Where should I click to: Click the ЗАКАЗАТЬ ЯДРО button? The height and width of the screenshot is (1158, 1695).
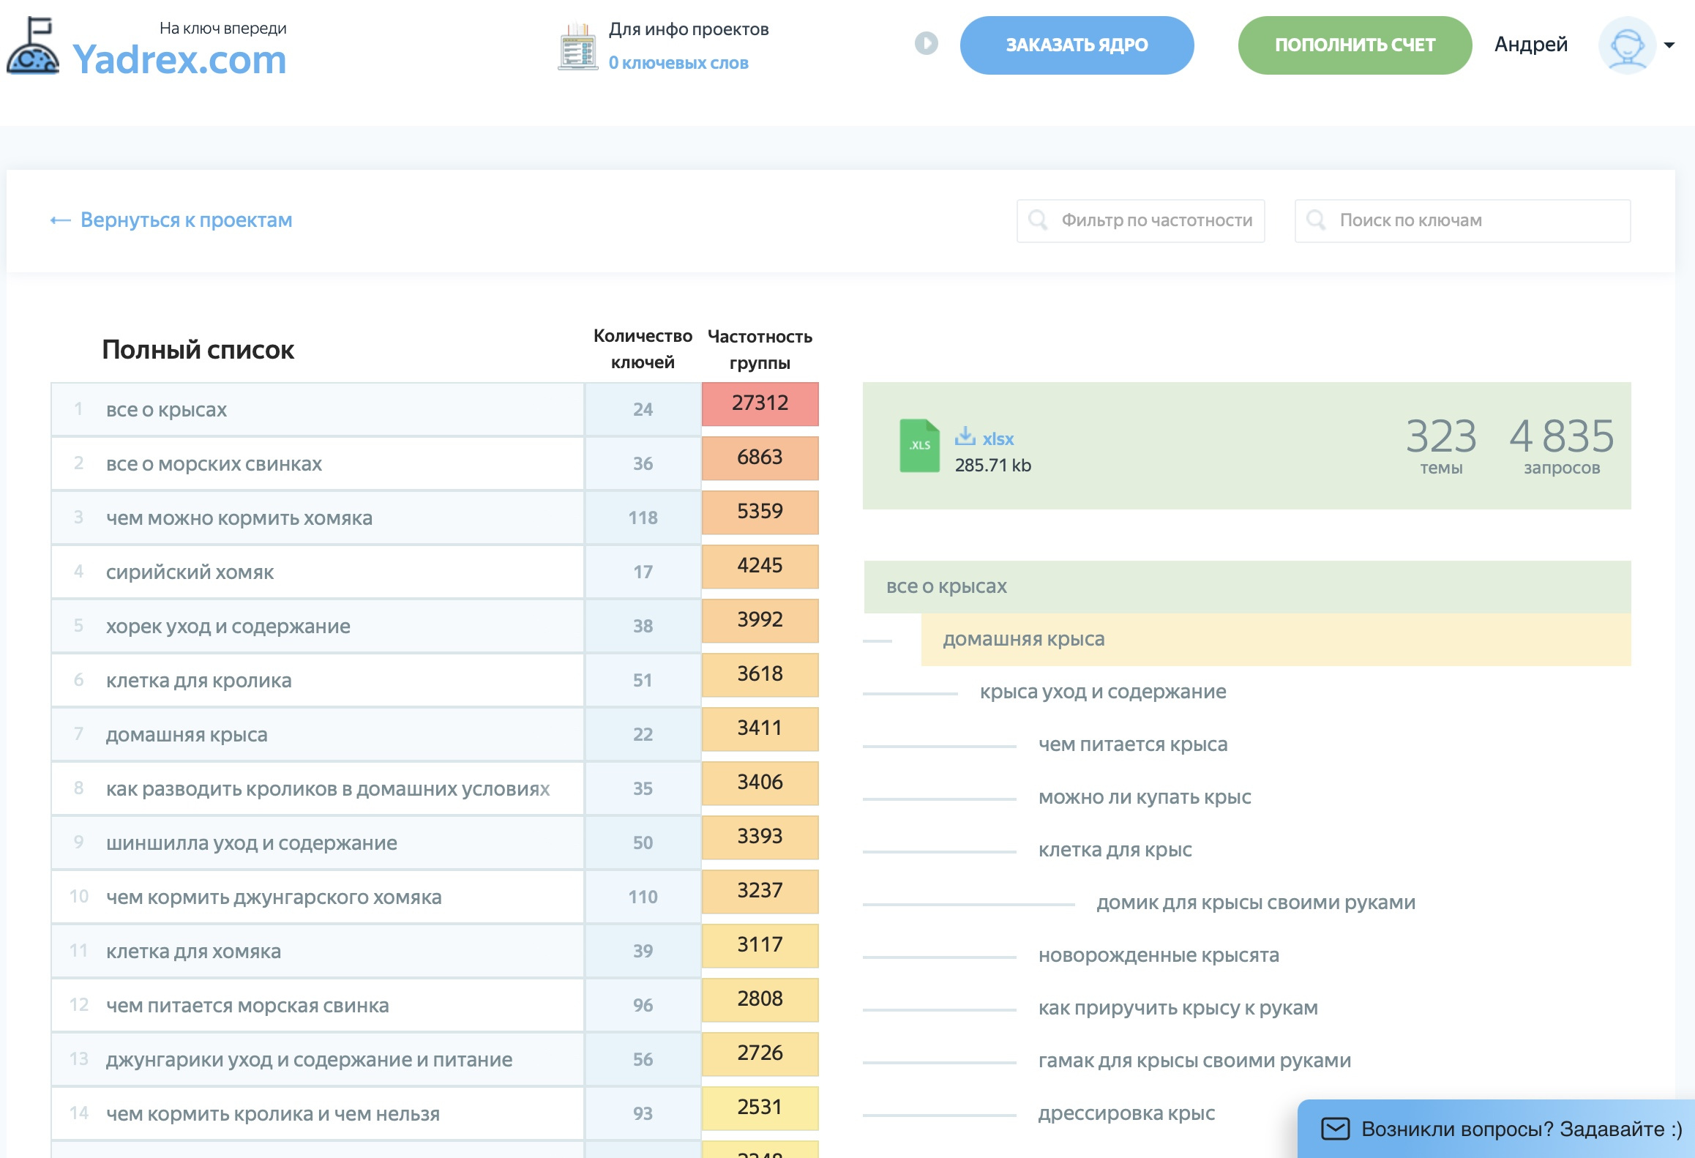click(x=1076, y=45)
